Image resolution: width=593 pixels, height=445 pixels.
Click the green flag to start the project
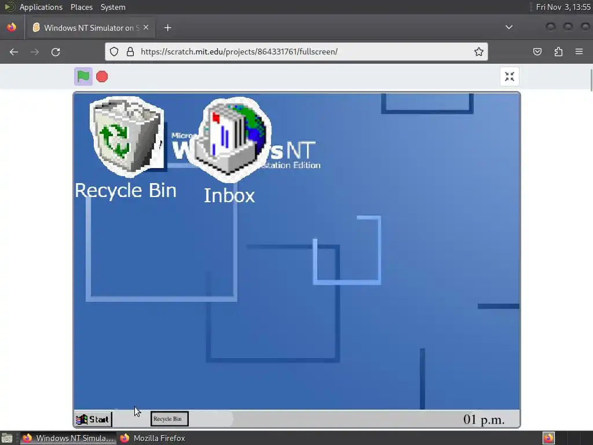[83, 76]
